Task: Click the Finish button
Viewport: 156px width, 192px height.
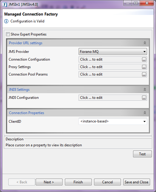Action: (78, 182)
